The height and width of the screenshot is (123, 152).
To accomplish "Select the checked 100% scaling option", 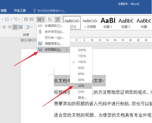I will 81,62.
